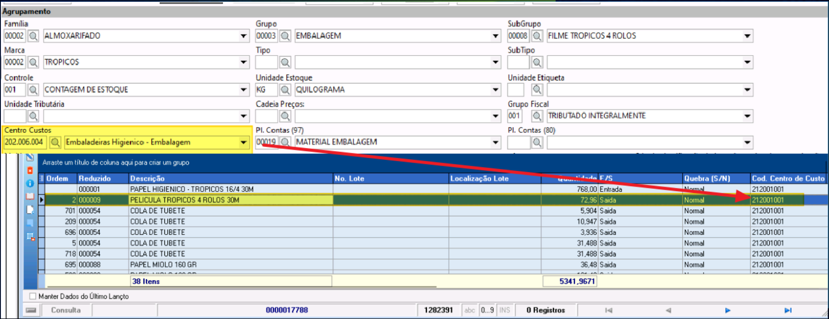Click the Pl. Contas (97) code field

click(266, 142)
